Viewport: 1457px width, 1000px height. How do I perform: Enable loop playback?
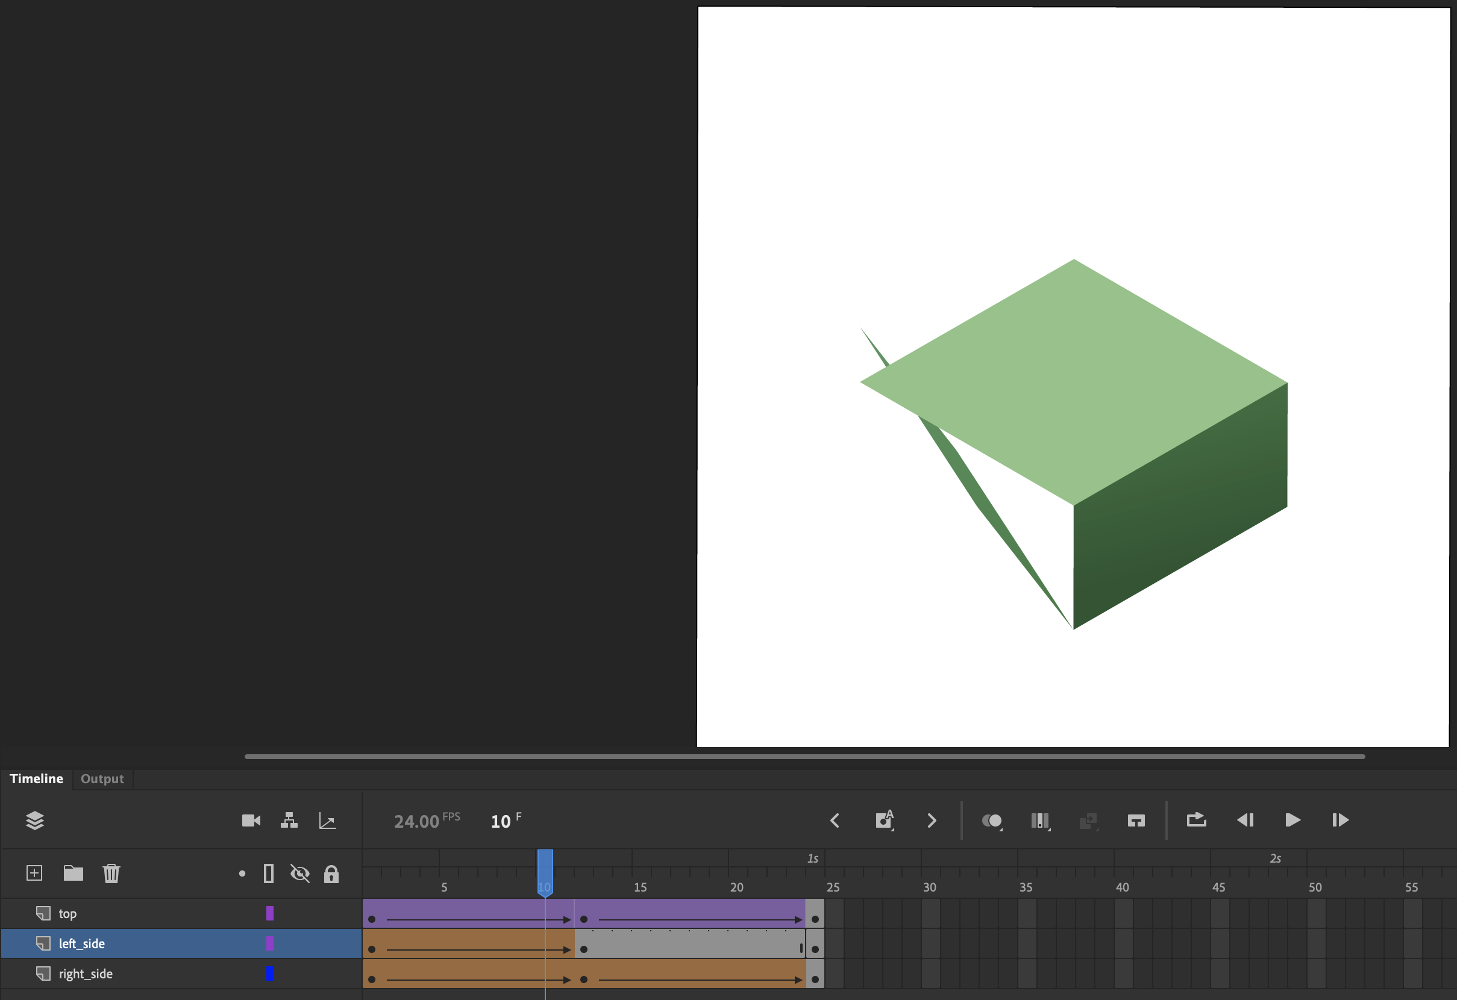tap(1195, 820)
